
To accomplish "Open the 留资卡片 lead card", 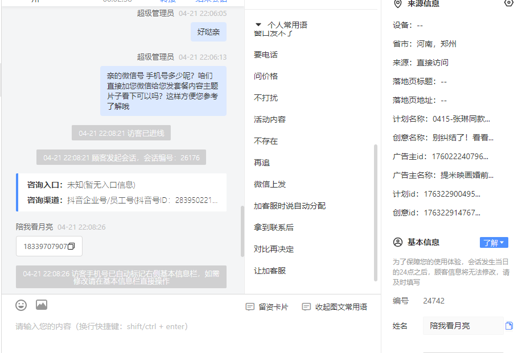I will click(x=267, y=307).
